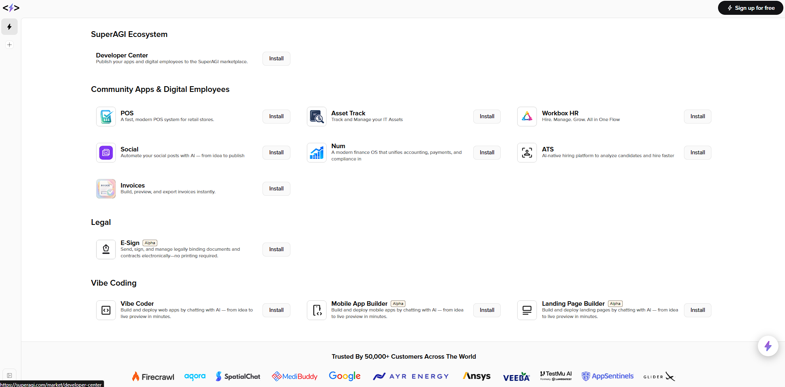Install the E-Sign app
Image resolution: width=785 pixels, height=387 pixels.
coord(276,250)
